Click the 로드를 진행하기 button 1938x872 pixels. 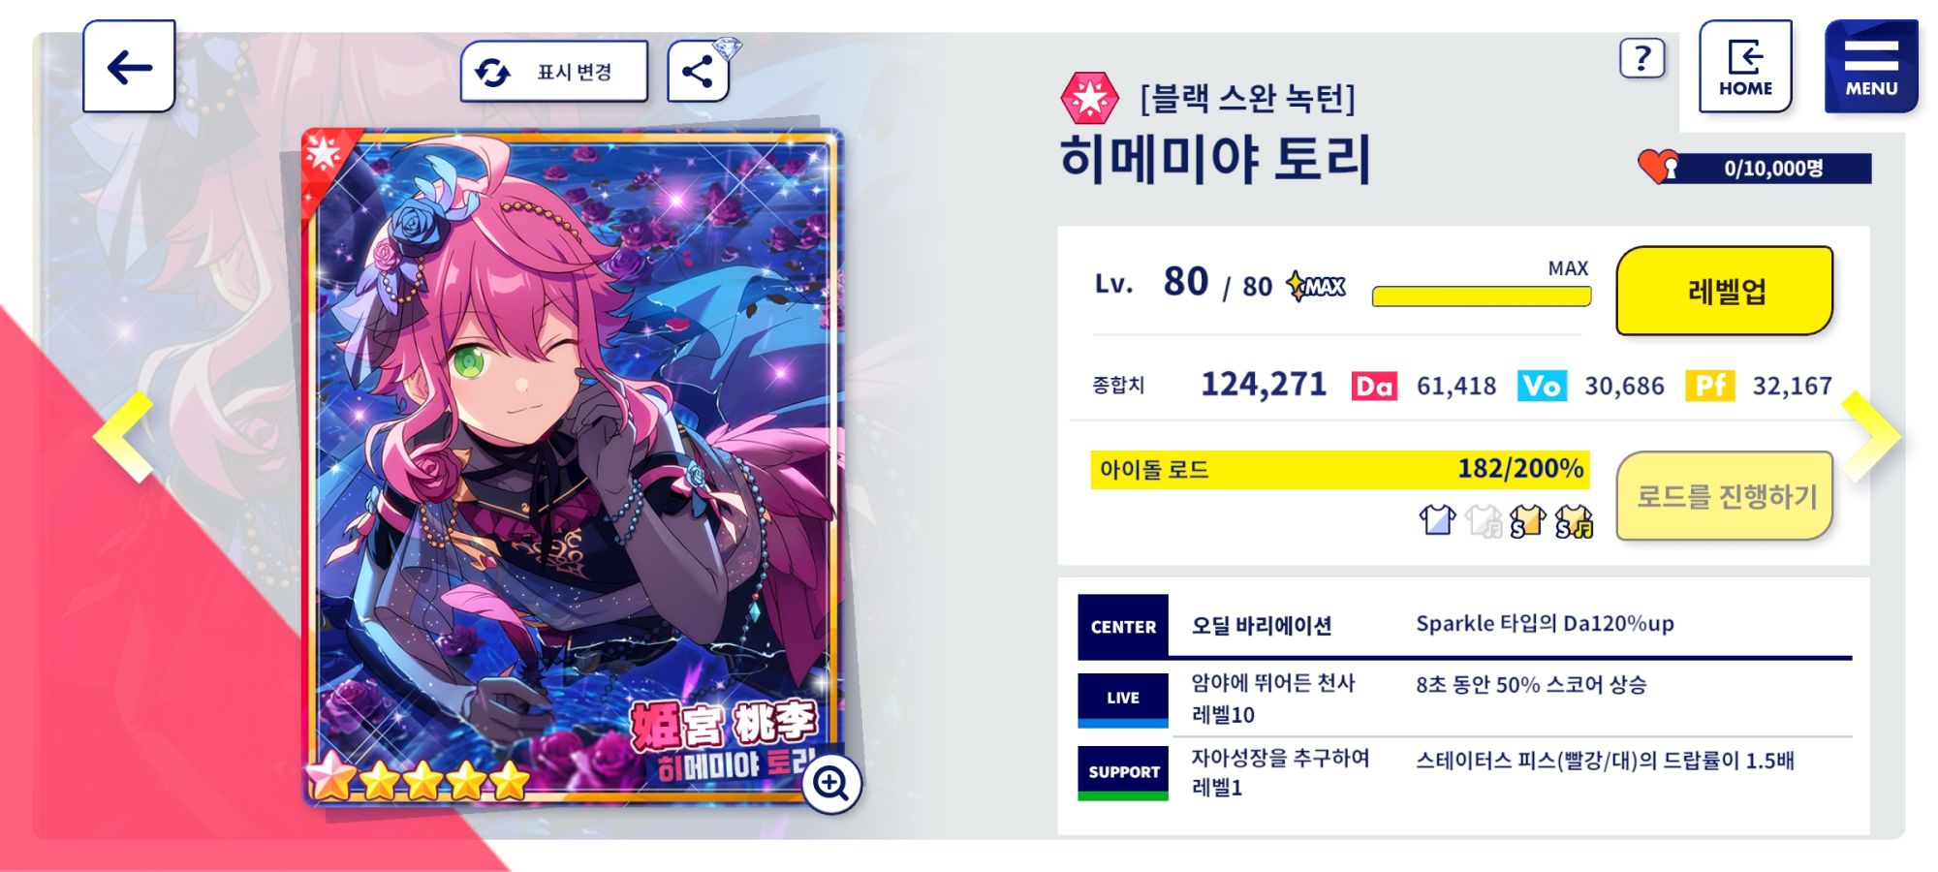click(1725, 496)
